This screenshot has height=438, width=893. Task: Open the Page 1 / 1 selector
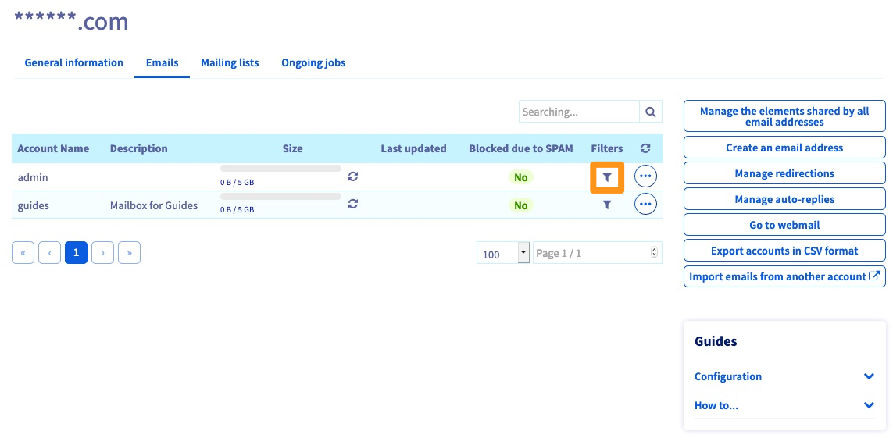pos(597,253)
